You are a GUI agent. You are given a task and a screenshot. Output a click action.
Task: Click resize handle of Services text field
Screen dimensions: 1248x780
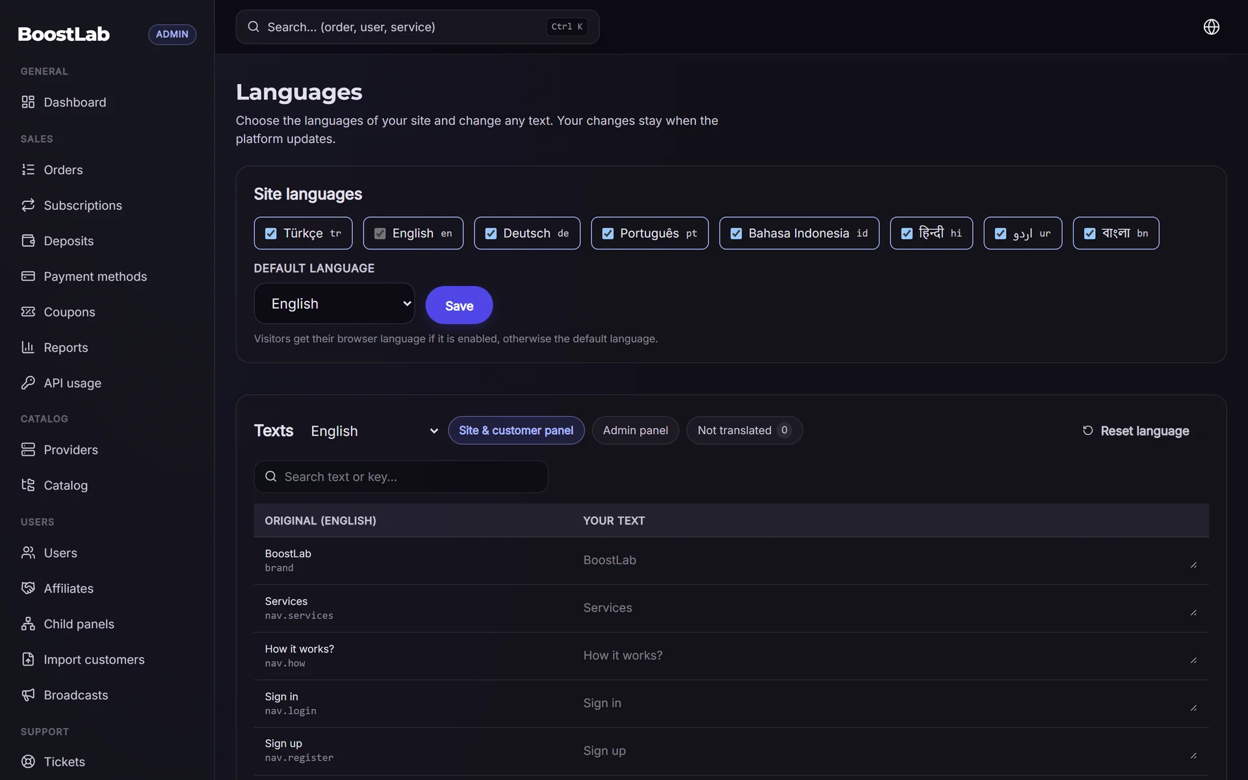[x=1193, y=612]
